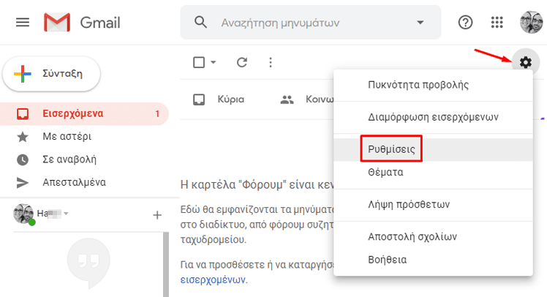This screenshot has width=547, height=297.
Task: Click in the Αναζήτηση μηνυμάτων search field
Action: pyautogui.click(x=311, y=23)
